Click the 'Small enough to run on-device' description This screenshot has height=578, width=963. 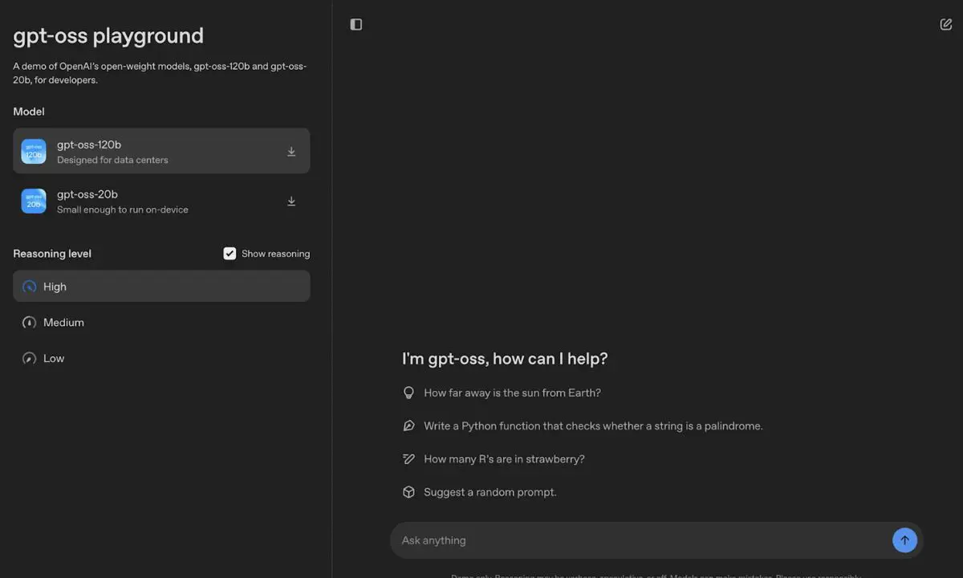123,210
